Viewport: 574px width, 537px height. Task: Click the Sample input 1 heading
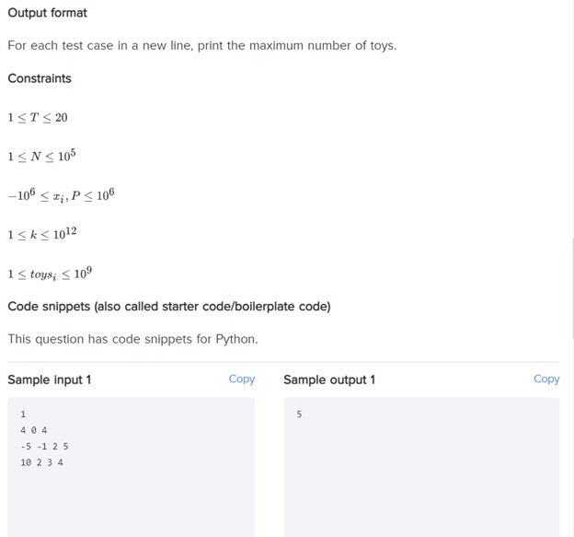(50, 379)
